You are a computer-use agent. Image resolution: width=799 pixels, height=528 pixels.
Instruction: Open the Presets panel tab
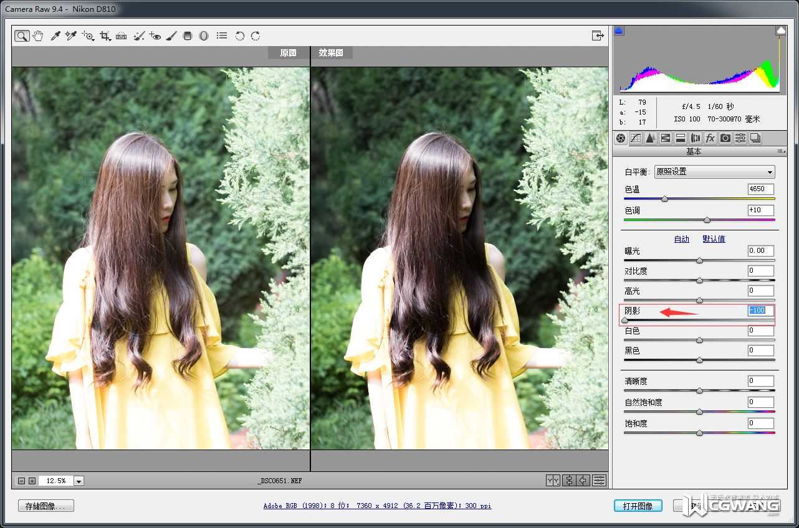coord(740,138)
